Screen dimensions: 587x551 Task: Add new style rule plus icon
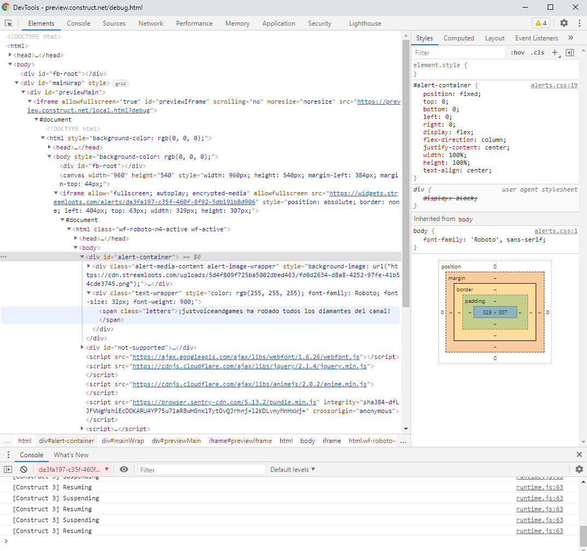555,52
